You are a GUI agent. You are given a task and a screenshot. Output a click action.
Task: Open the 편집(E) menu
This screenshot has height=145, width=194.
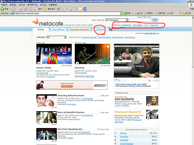[x=13, y=5]
